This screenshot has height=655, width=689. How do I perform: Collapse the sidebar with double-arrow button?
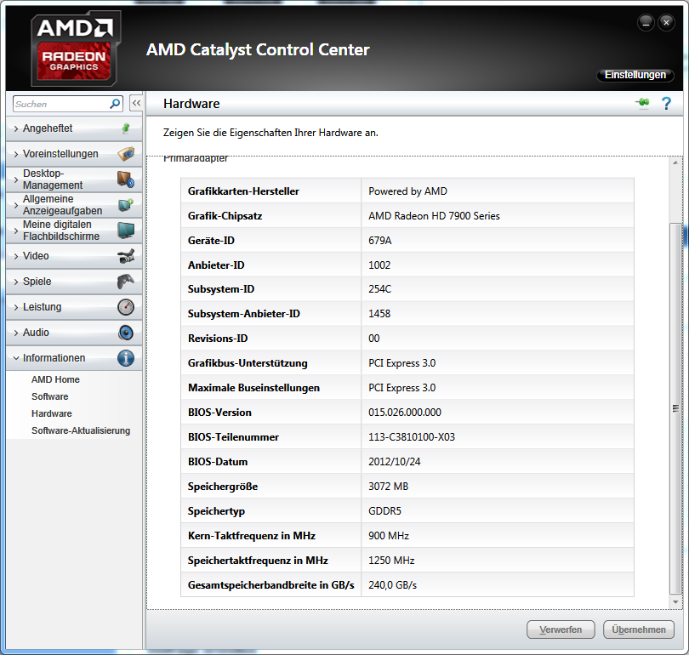pos(136,103)
